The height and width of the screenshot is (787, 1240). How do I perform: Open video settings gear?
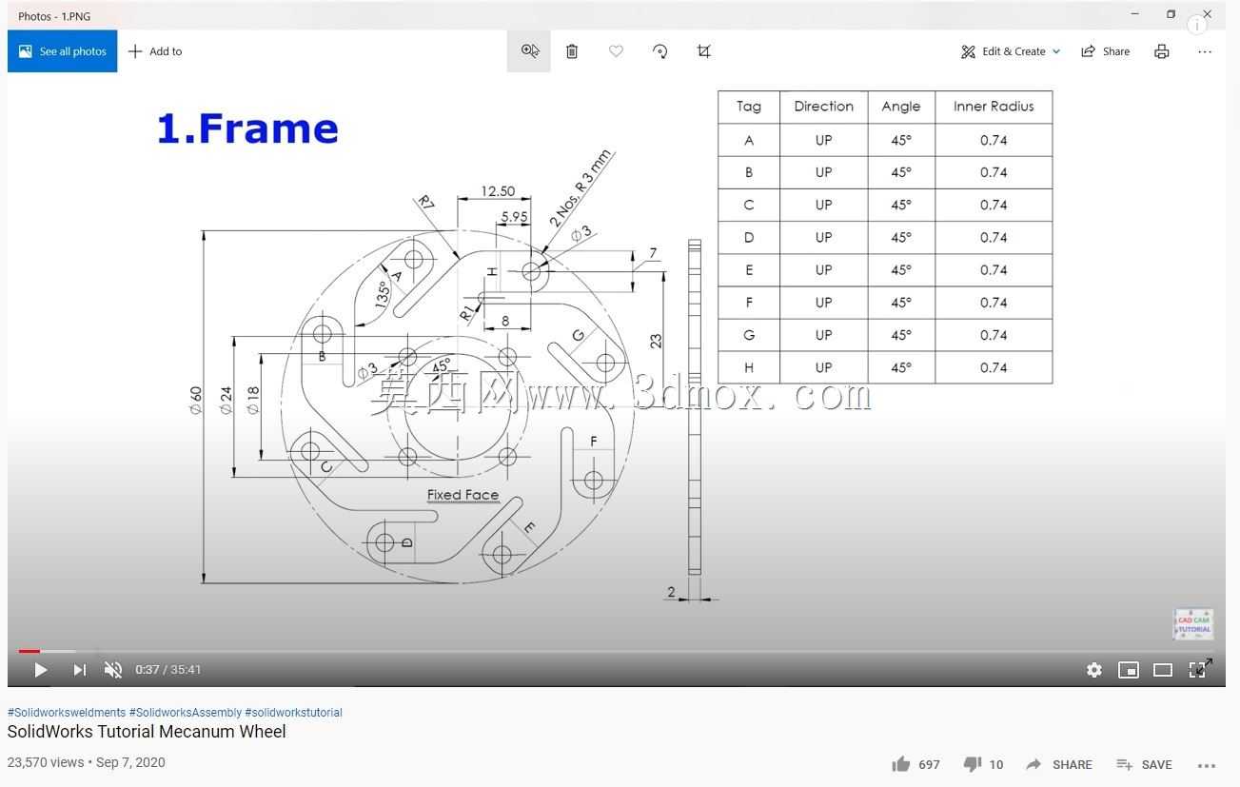click(x=1094, y=670)
